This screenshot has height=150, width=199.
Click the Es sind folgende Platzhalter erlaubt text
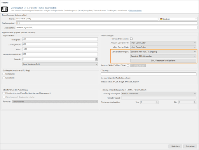[116, 78]
